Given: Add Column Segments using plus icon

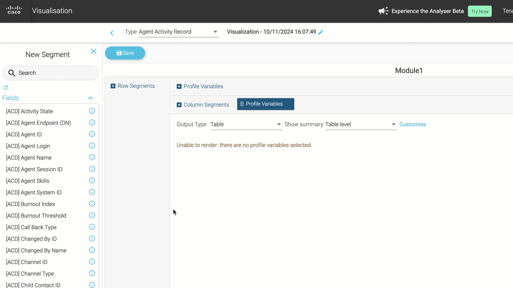Looking at the screenshot, I should (x=179, y=105).
